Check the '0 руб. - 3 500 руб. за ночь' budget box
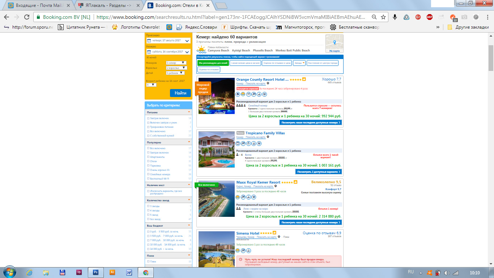This screenshot has width=494, height=278. tap(148, 232)
